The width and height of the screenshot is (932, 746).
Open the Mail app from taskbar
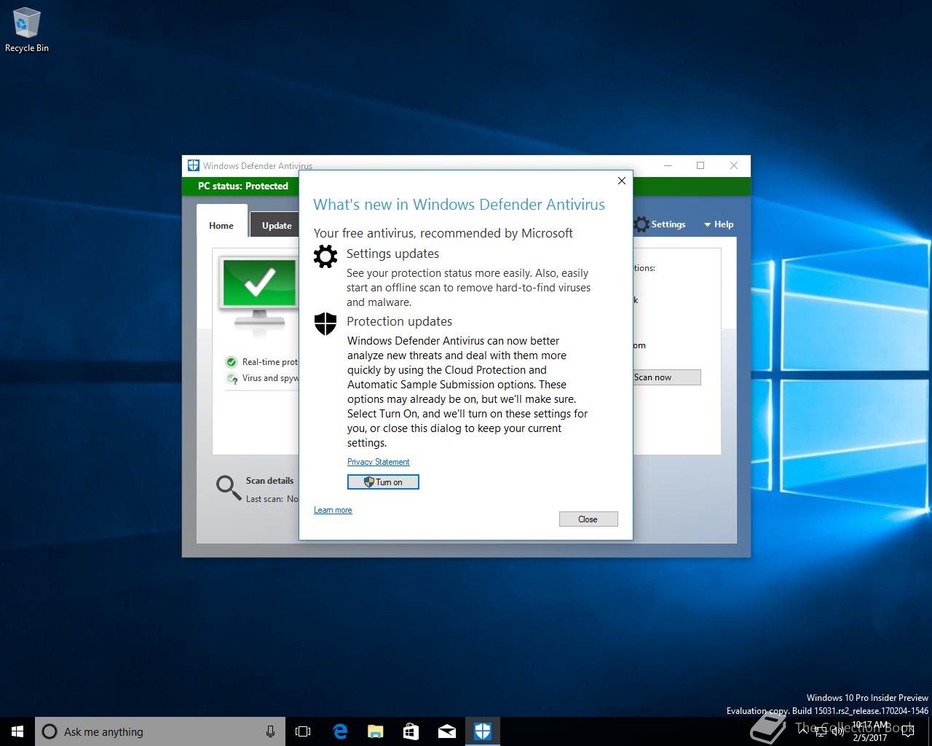[446, 731]
